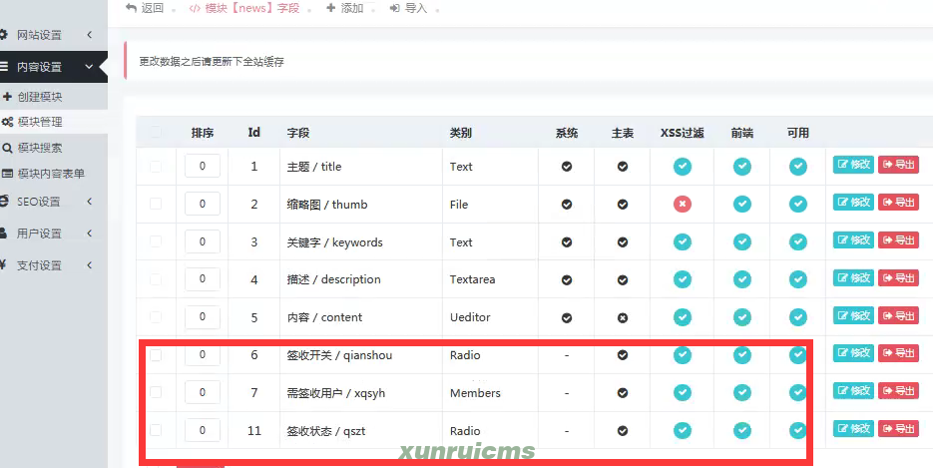The width and height of the screenshot is (933, 468).
Task: Tick the checkbox for 缩略图 / thumb row
Action: (156, 204)
